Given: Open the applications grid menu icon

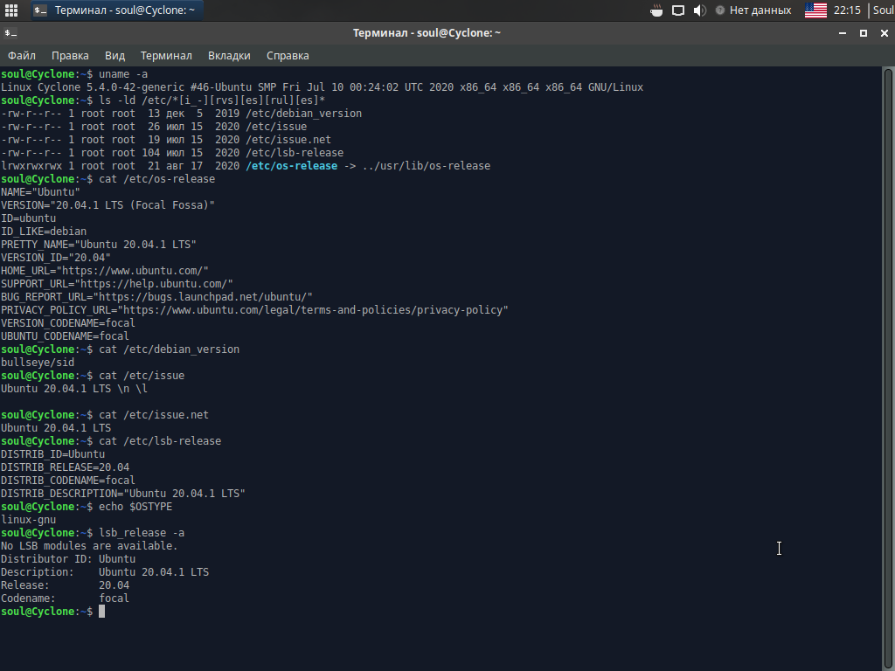Looking at the screenshot, I should (x=10, y=10).
